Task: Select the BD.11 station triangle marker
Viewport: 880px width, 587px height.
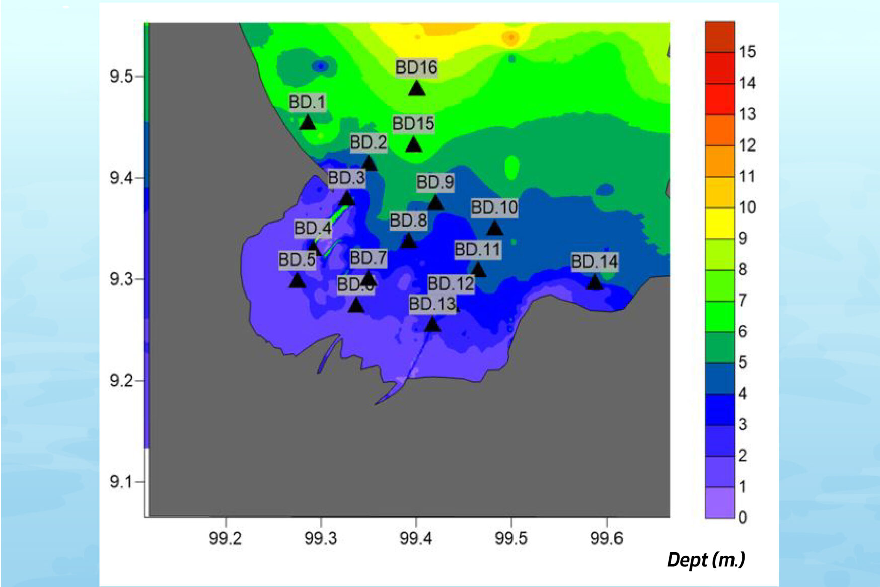Action: pyautogui.click(x=478, y=271)
